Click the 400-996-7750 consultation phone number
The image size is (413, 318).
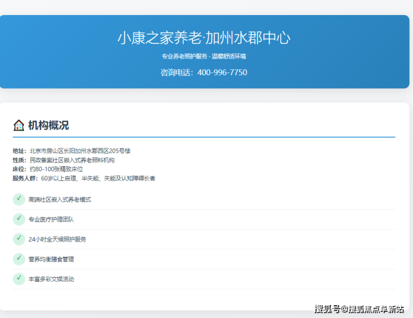[222, 73]
